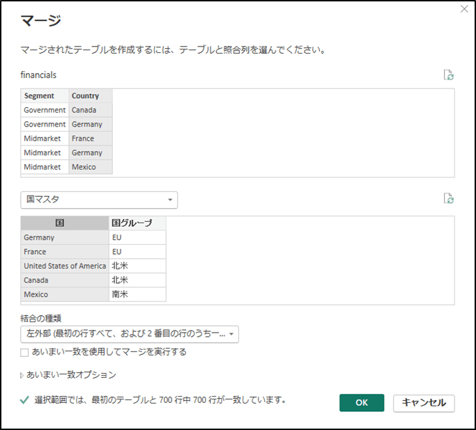Viewport: 476px width, 430px height.
Task: Select the 国 column header in 国マスタ
Action: coord(65,223)
